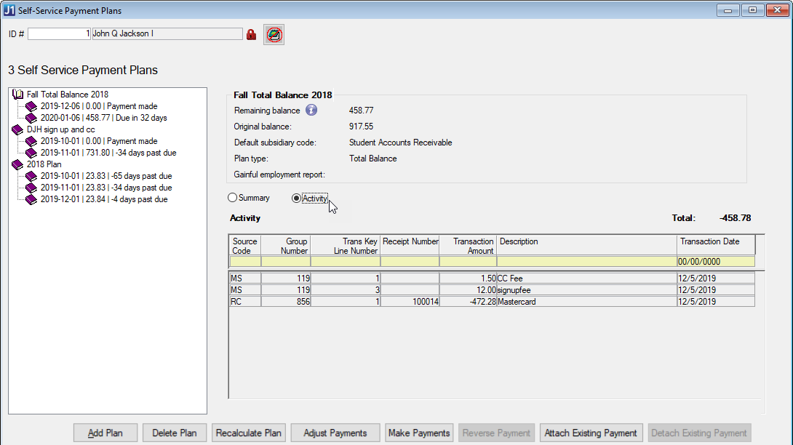This screenshot has width=793, height=445.
Task: Click the DJH sign up and cc book icon
Action: click(18, 129)
